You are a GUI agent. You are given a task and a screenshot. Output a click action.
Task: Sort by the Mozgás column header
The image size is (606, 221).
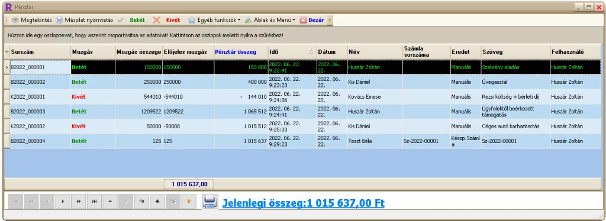93,51
